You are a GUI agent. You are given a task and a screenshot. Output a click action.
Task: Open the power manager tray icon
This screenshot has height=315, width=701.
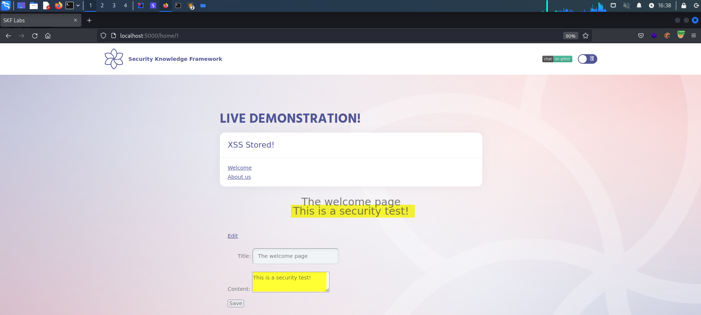(x=652, y=5)
